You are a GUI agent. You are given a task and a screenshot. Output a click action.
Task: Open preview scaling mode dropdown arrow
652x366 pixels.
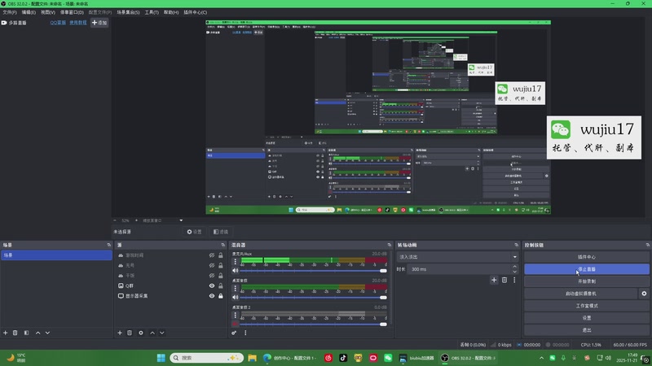point(181,220)
